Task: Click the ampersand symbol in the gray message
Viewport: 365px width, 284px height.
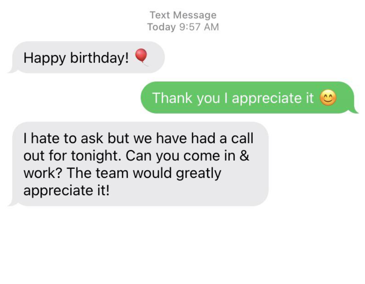Action: [244, 156]
